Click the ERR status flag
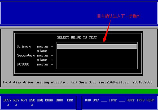The height and width of the screenshot is (110, 158). (70, 100)
